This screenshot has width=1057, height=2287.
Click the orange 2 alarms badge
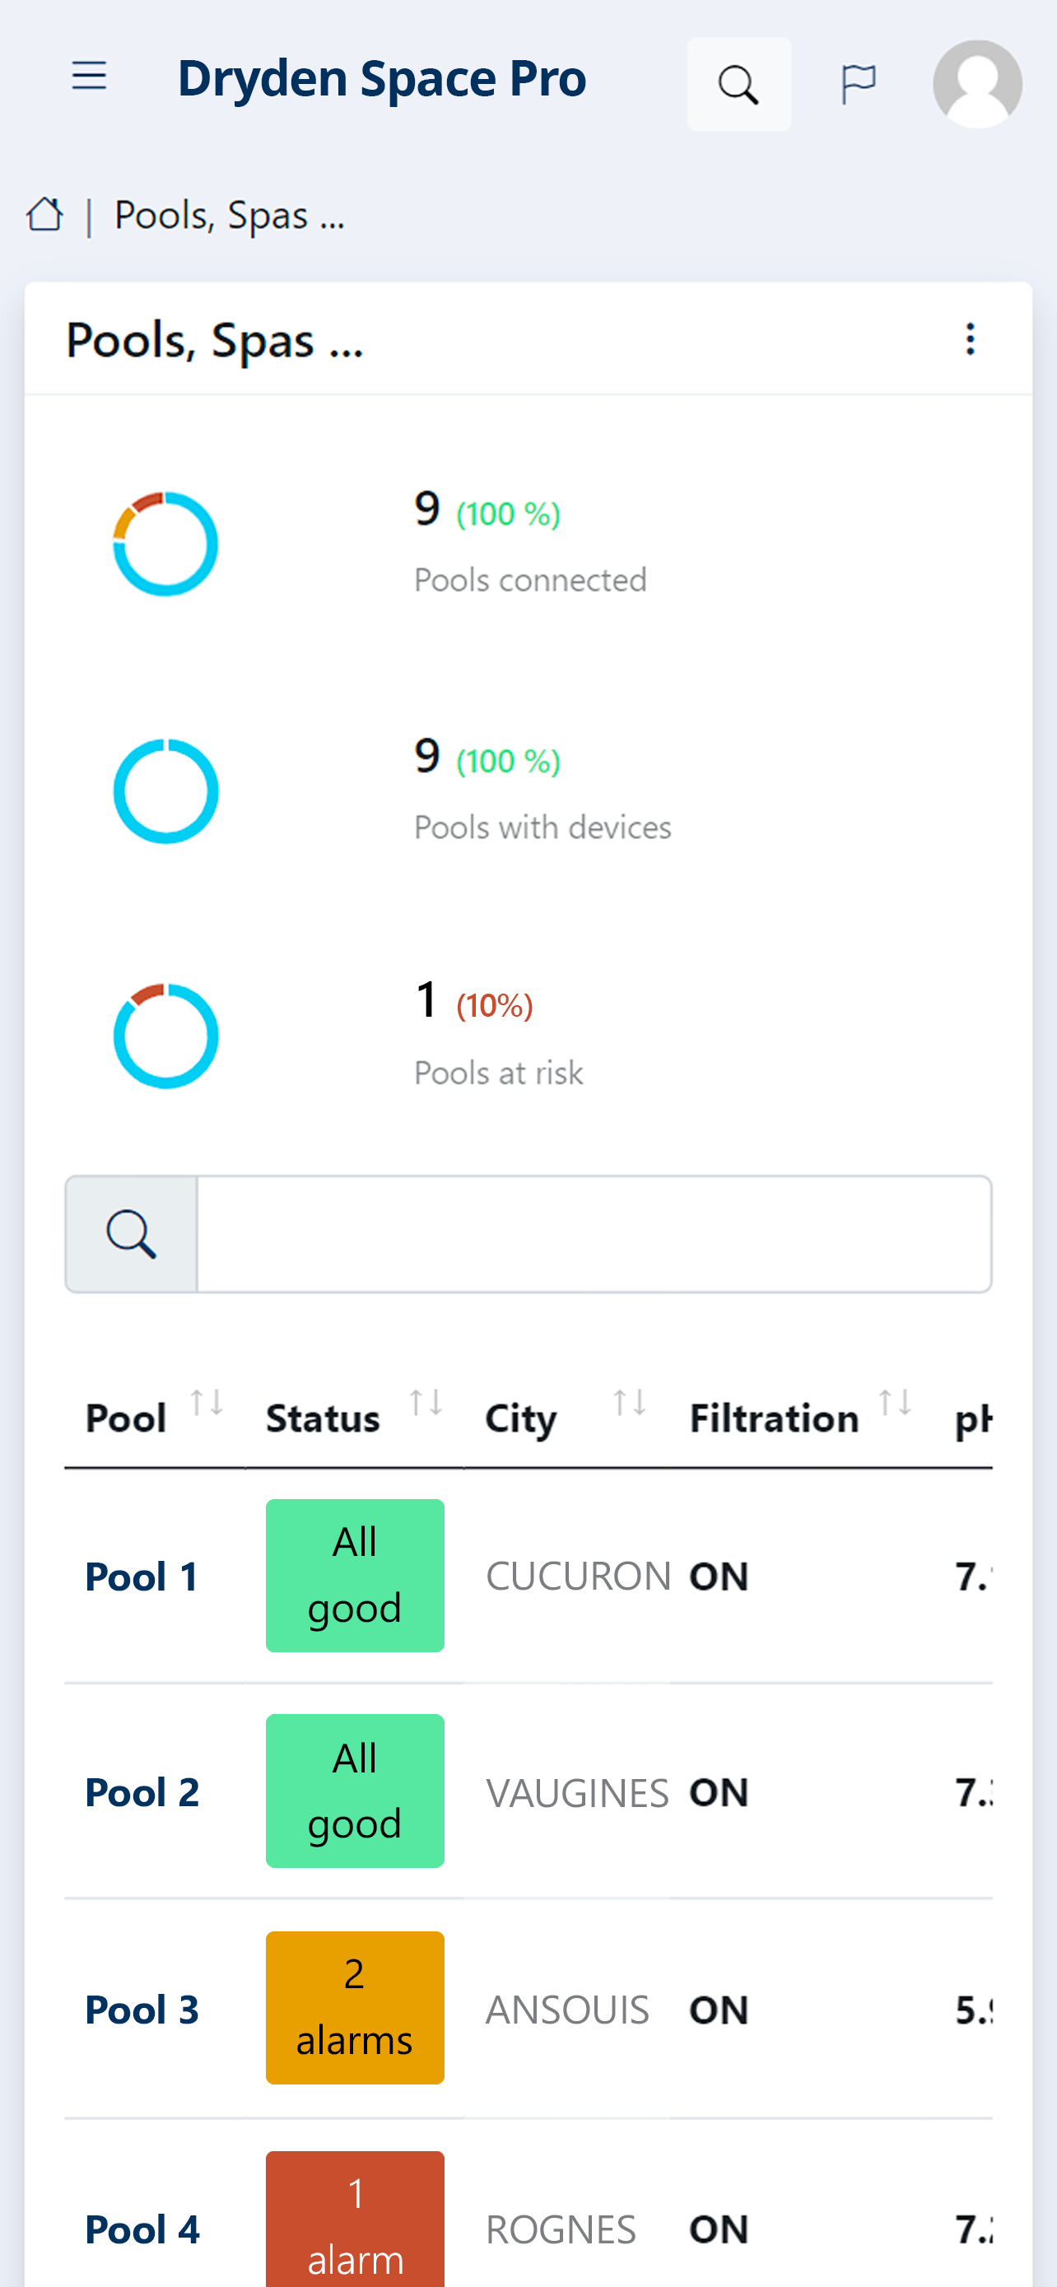355,2007
